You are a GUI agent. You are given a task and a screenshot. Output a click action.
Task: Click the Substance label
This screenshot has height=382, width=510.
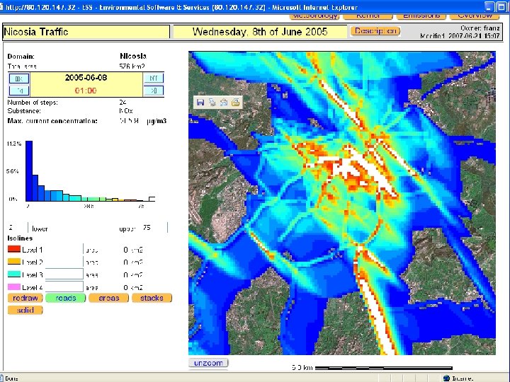coord(24,111)
